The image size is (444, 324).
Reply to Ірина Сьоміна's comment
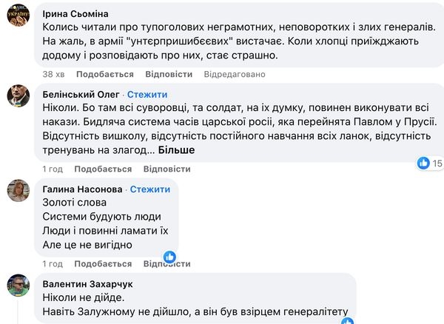169,75
